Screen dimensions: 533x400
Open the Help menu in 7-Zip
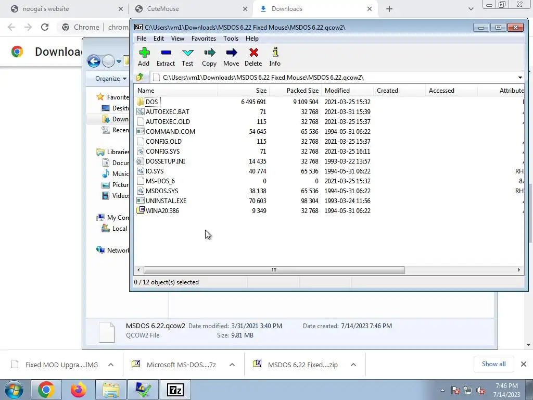pyautogui.click(x=252, y=39)
